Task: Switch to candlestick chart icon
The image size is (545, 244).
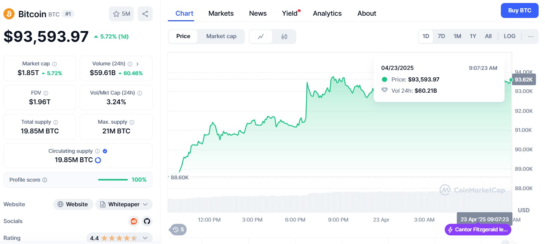Action: 284,37
